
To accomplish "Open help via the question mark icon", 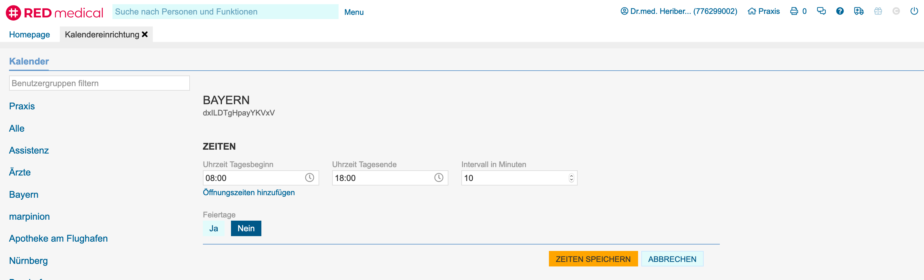I will (x=840, y=12).
